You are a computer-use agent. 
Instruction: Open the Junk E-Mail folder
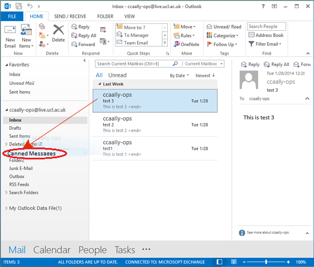point(21,169)
